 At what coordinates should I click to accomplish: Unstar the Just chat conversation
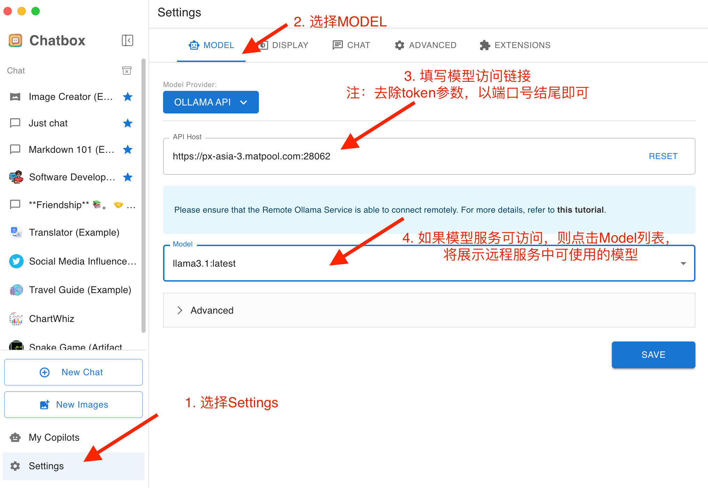point(128,123)
